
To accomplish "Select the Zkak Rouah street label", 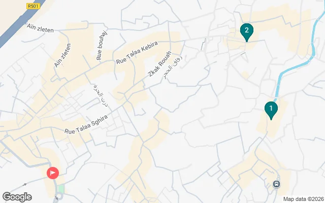I will [160, 64].
